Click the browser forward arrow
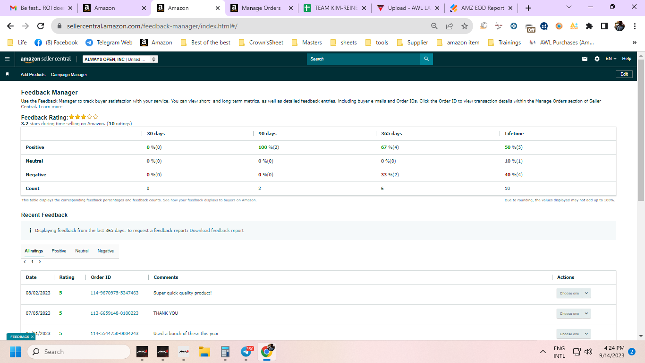The image size is (645, 363). (25, 26)
